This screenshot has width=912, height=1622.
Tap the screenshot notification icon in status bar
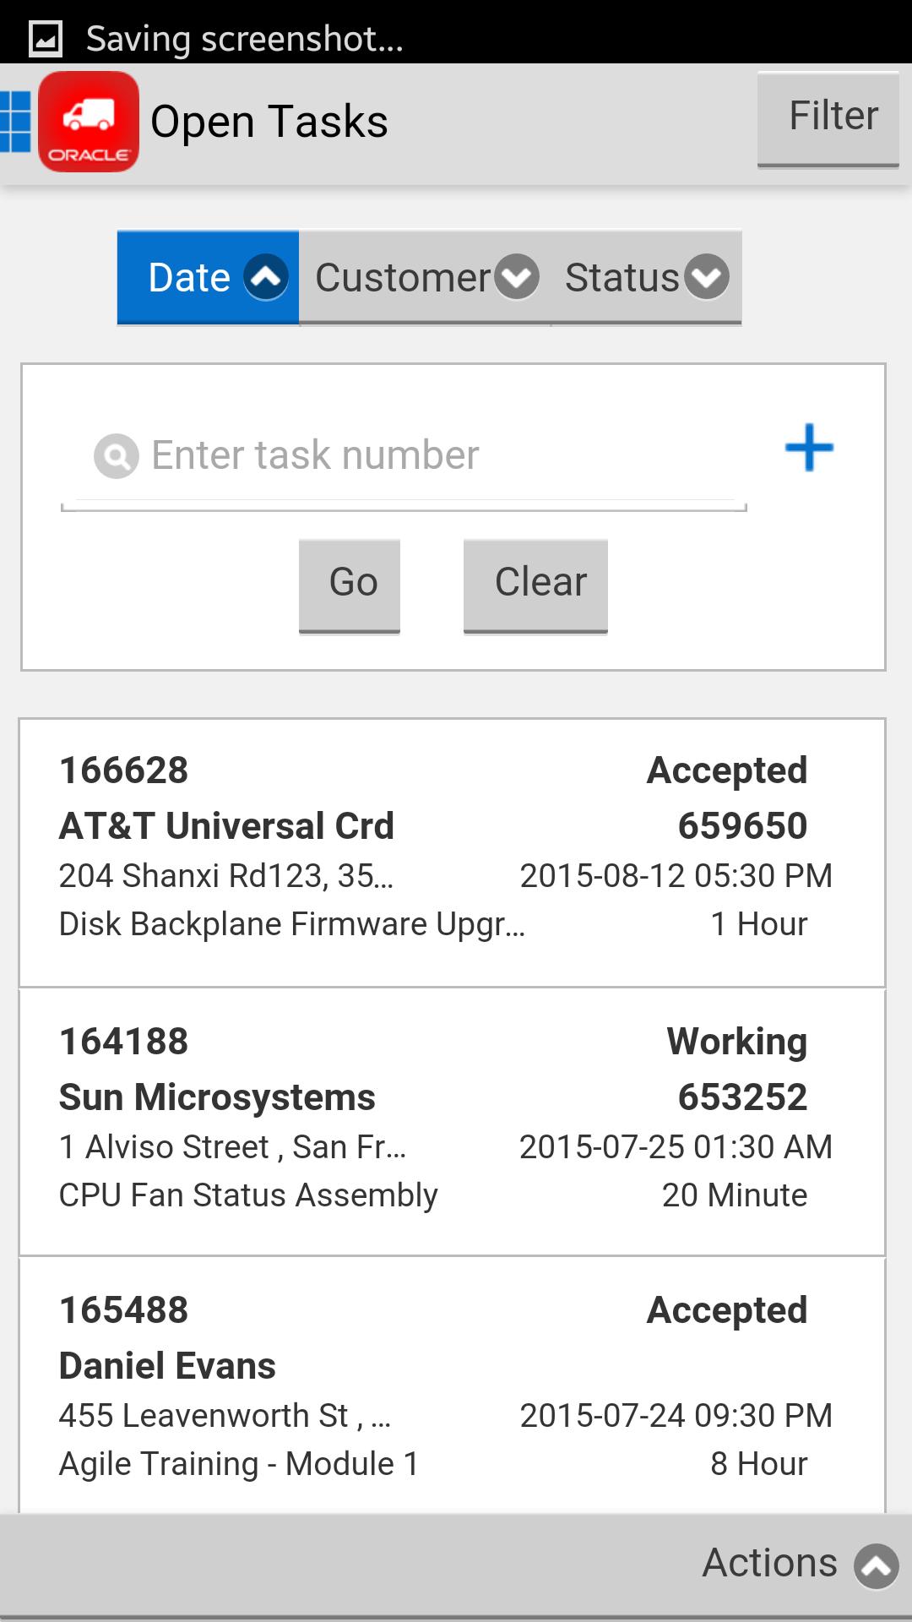pos(46,39)
